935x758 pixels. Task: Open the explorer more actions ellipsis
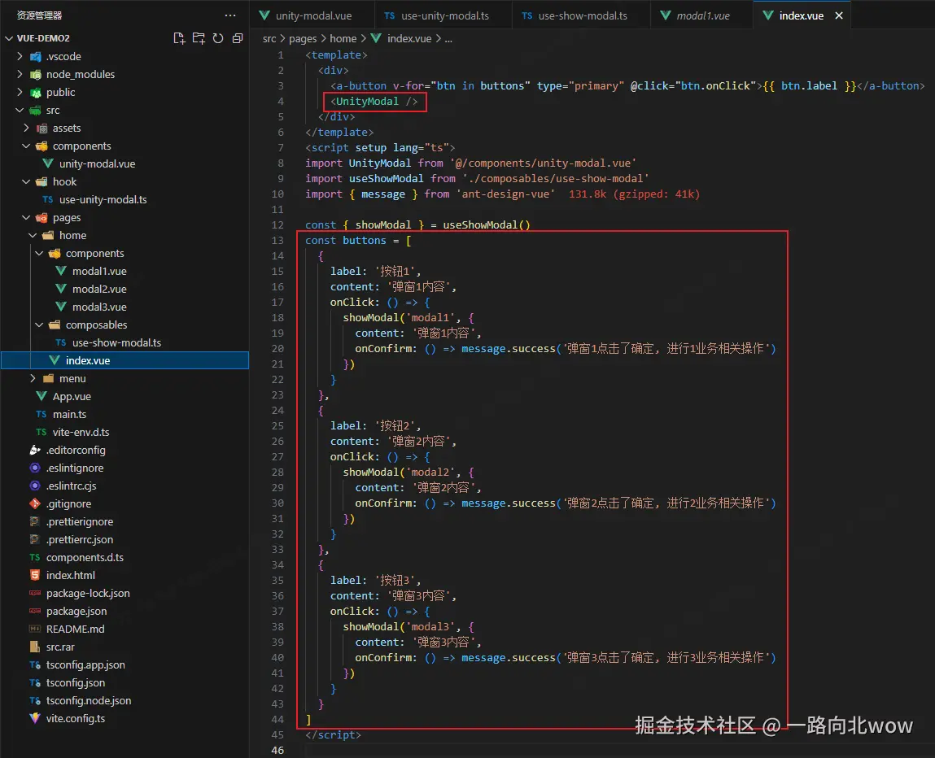click(x=230, y=15)
